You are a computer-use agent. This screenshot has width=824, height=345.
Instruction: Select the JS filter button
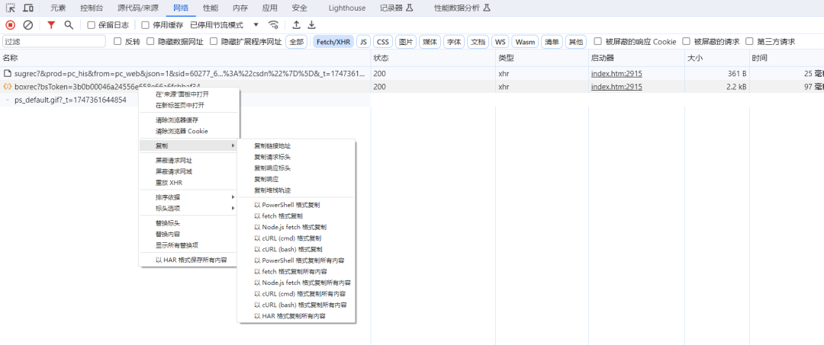(364, 42)
